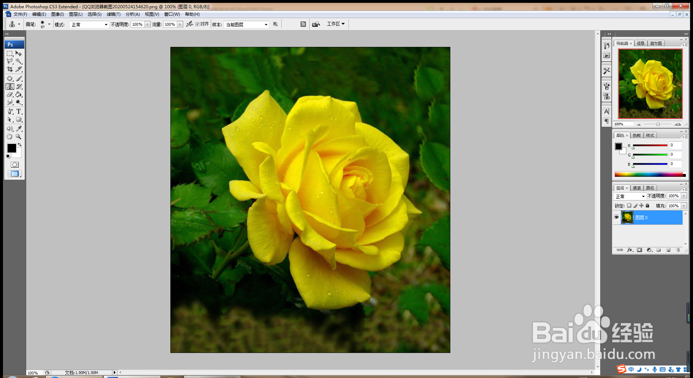Screen dimensions: 693x378
Task: Select the Zoom magnifier tool
Action: click(x=19, y=136)
